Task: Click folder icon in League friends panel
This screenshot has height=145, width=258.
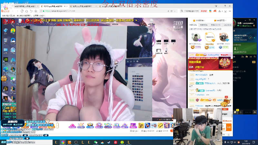Action: click(247, 57)
